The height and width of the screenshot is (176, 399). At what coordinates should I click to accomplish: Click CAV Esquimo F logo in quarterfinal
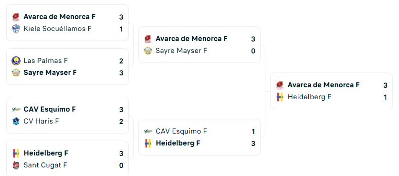[x=16, y=109]
